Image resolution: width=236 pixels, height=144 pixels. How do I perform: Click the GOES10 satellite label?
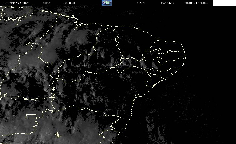tap(69, 3)
